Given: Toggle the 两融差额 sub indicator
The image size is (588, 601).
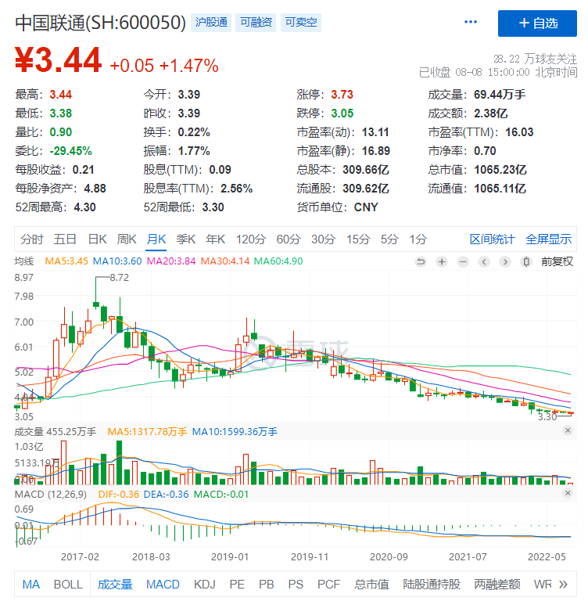Looking at the screenshot, I should click(x=497, y=584).
